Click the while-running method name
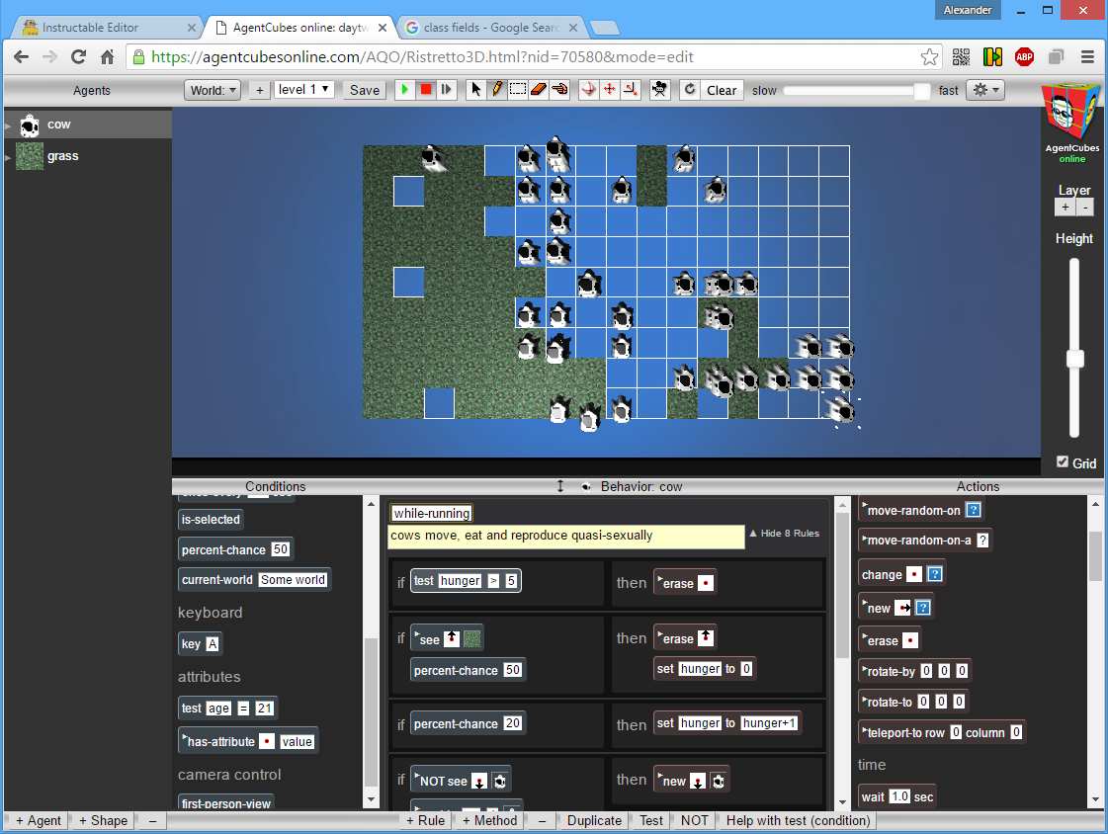The height and width of the screenshot is (834, 1108). click(x=431, y=514)
